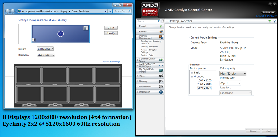The image size is (279, 137).
Task: Click the Apply button
Action: click(x=269, y=131)
